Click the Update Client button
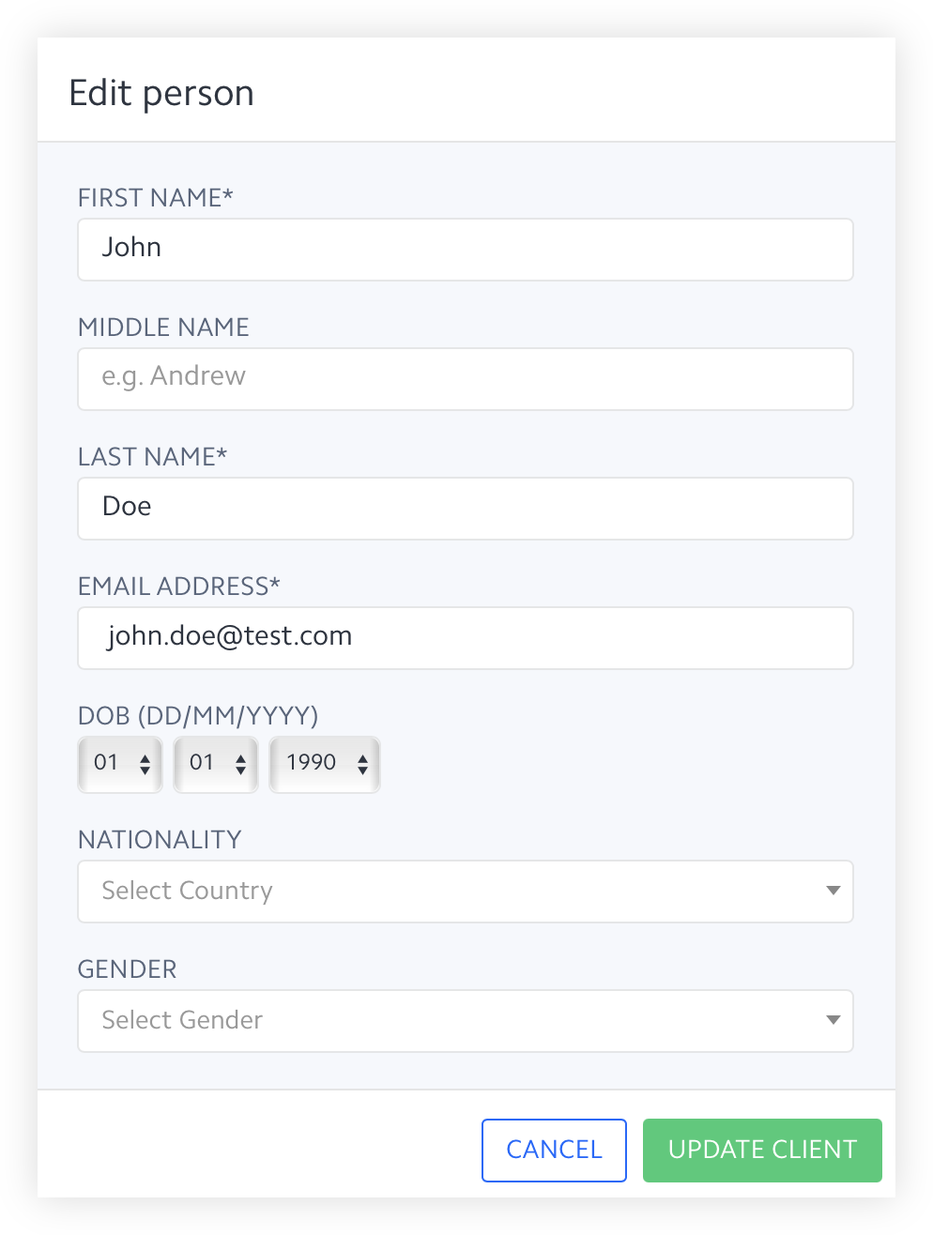The height and width of the screenshot is (1235, 933). 762,1151
